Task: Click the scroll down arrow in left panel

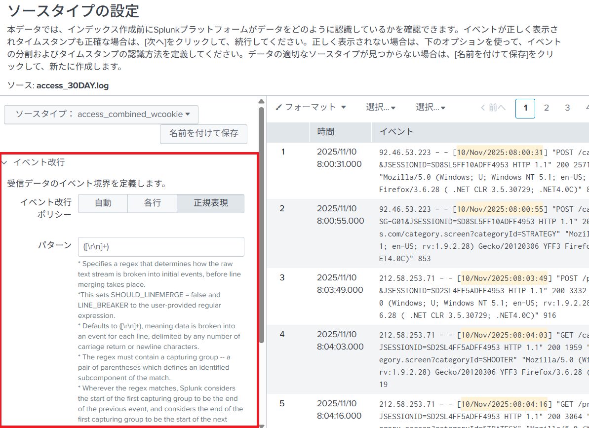Action: click(x=261, y=425)
